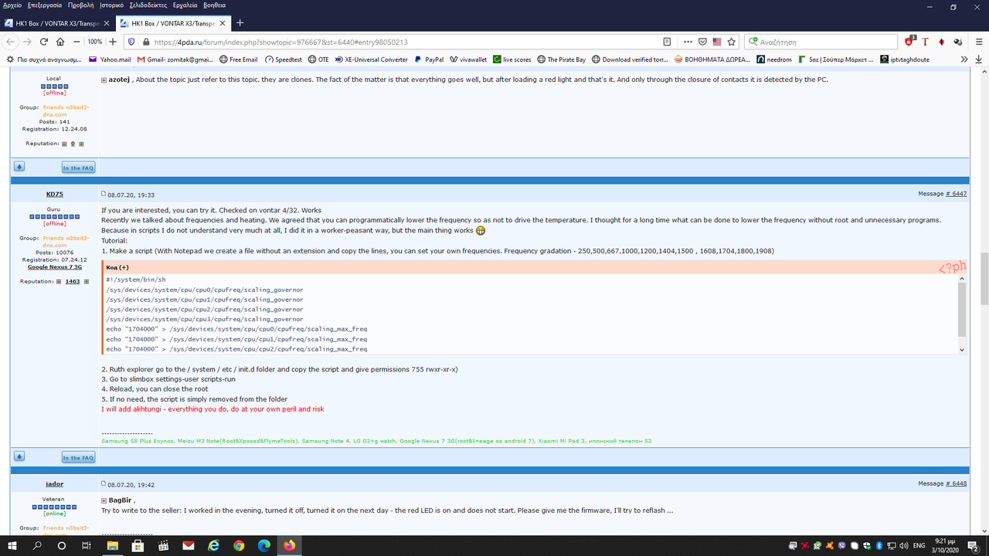Expand the Код (+) code block
This screenshot has height=556, width=989.
point(117,267)
